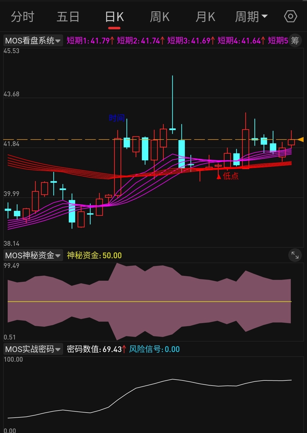
Task: Click 神秘资金:50.00 value label
Action: (94, 255)
